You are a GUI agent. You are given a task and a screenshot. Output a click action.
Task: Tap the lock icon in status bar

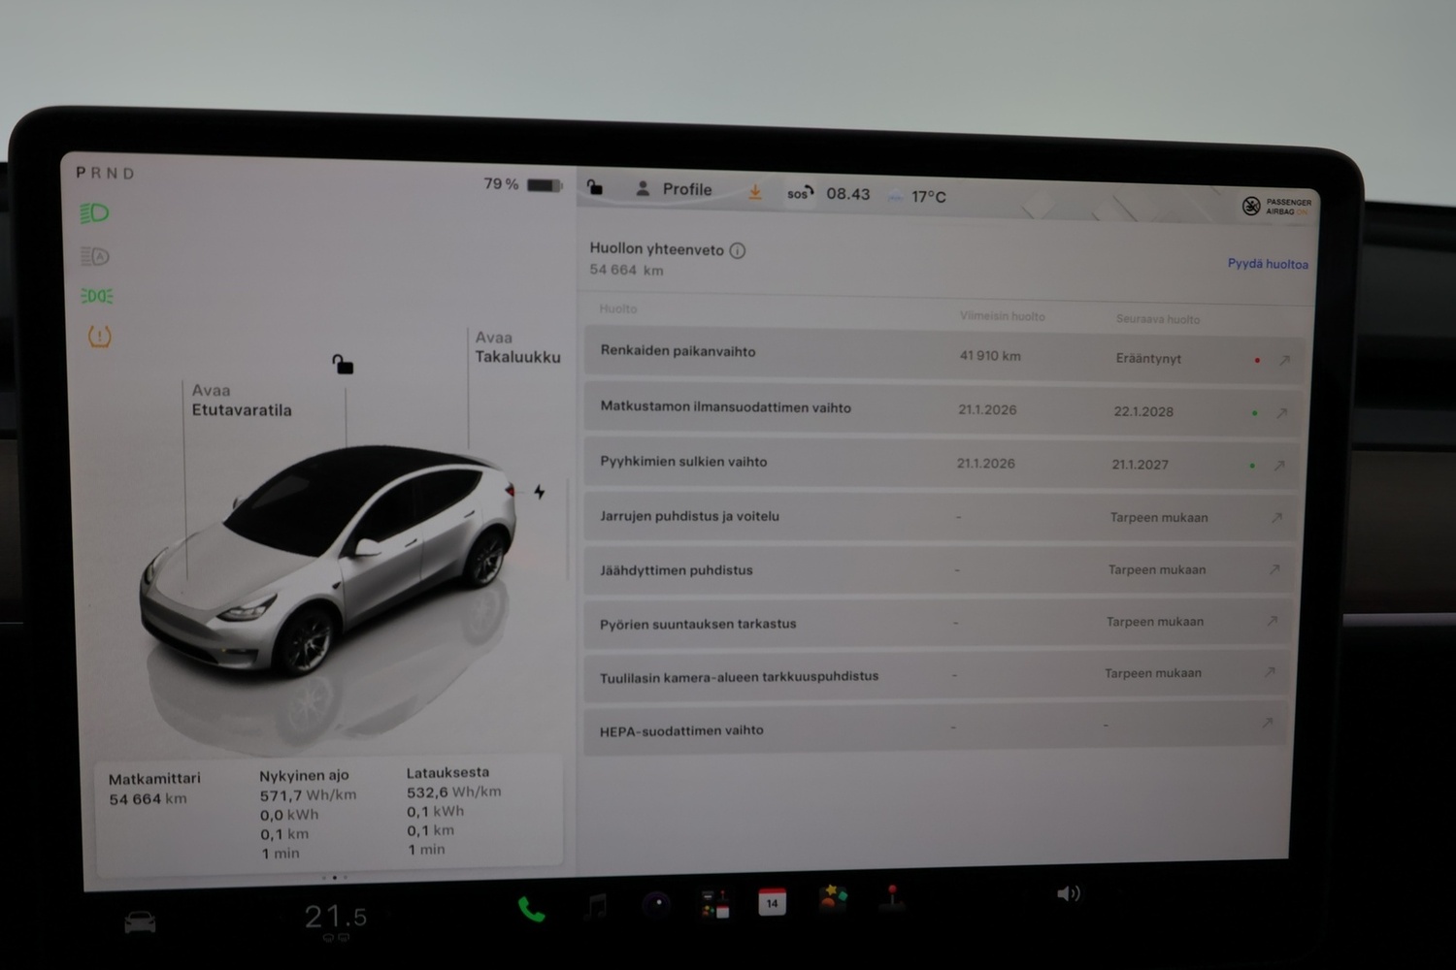(x=595, y=187)
